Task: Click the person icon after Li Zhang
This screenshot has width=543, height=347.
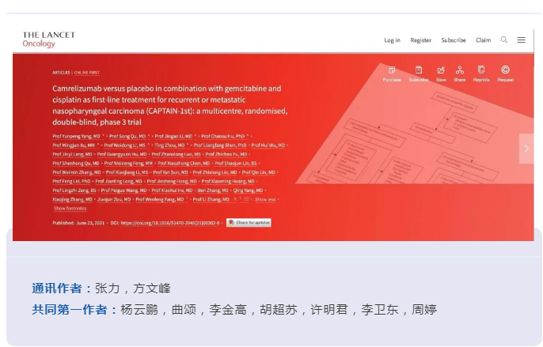Action: (x=235, y=199)
